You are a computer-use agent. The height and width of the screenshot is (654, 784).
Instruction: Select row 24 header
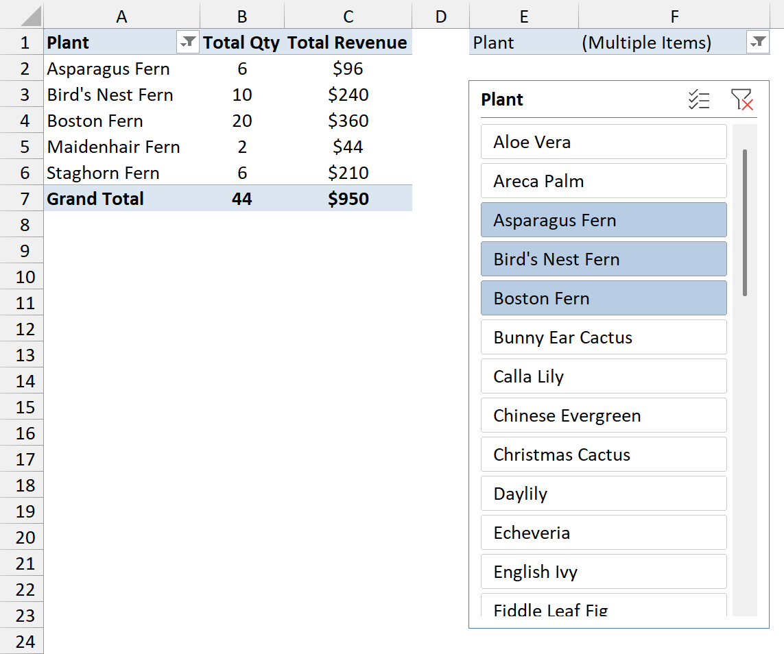click(x=22, y=641)
